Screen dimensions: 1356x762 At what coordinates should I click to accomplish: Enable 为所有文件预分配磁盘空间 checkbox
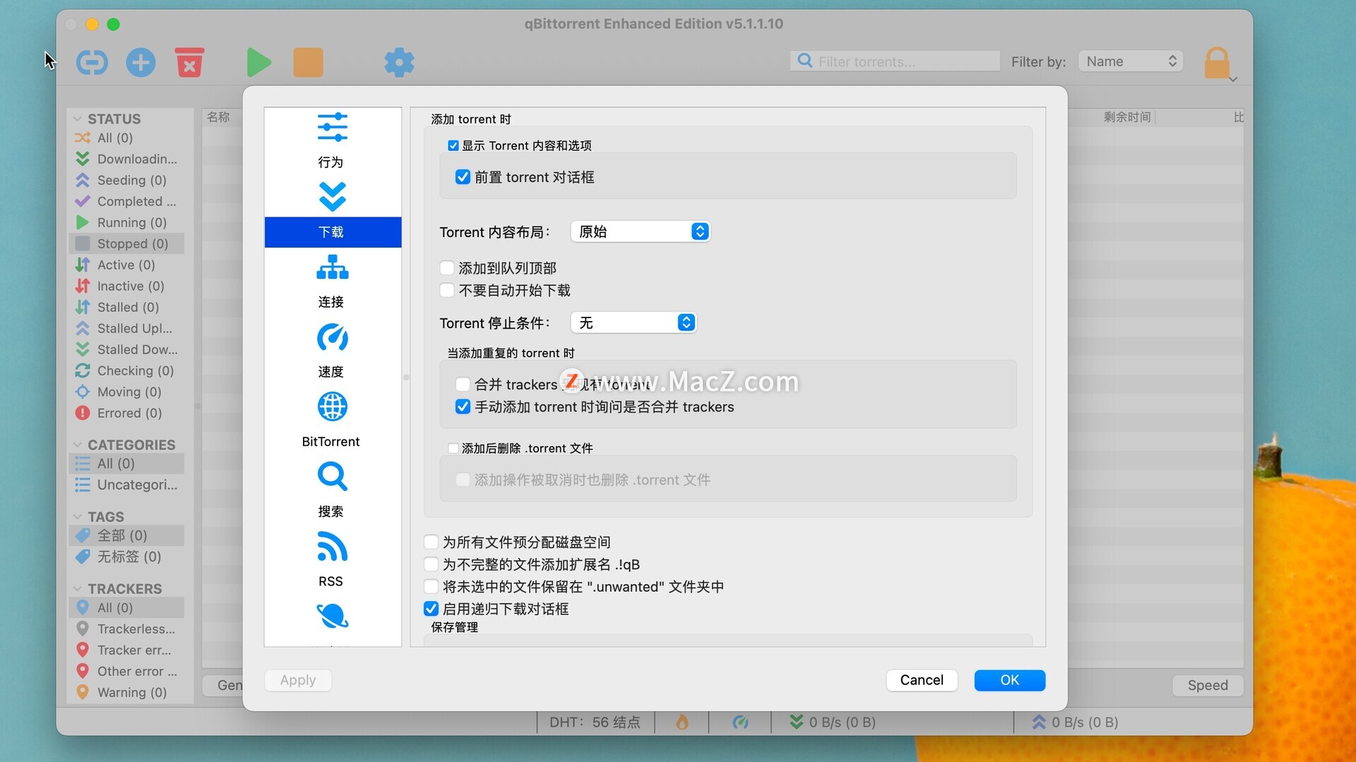tap(431, 542)
